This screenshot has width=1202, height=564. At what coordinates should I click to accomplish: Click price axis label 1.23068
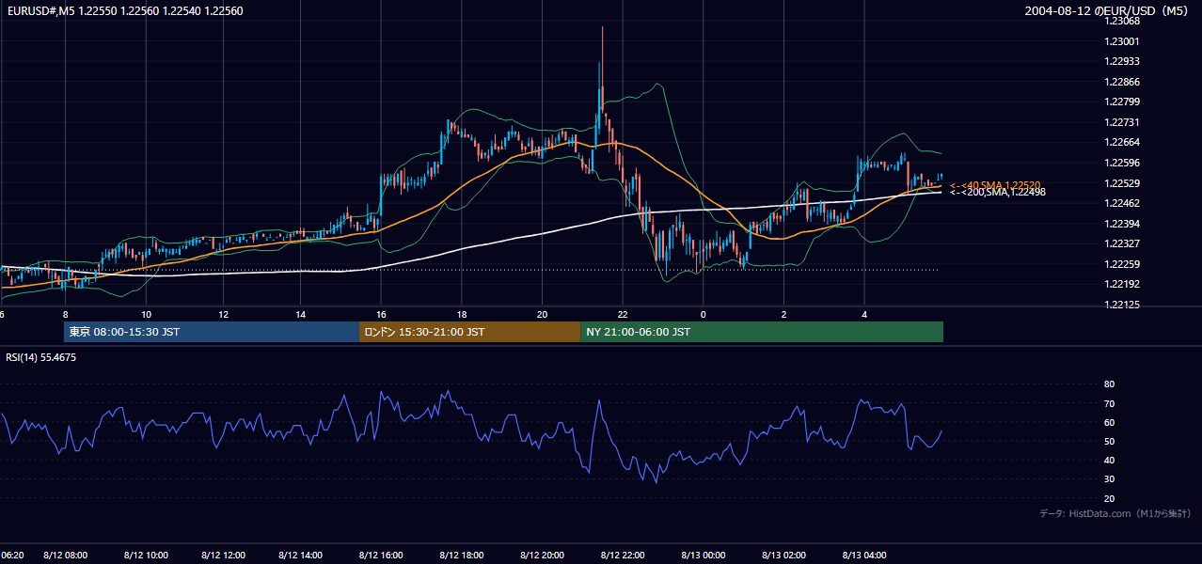(1121, 21)
